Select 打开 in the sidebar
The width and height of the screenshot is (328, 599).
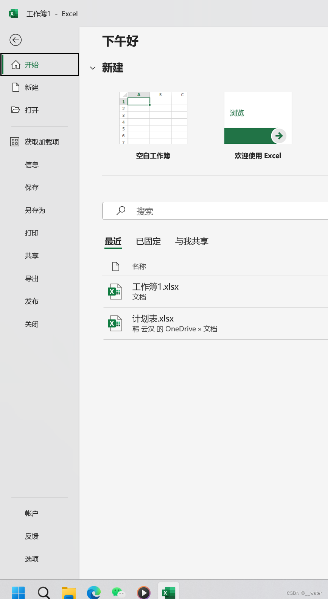coord(40,110)
